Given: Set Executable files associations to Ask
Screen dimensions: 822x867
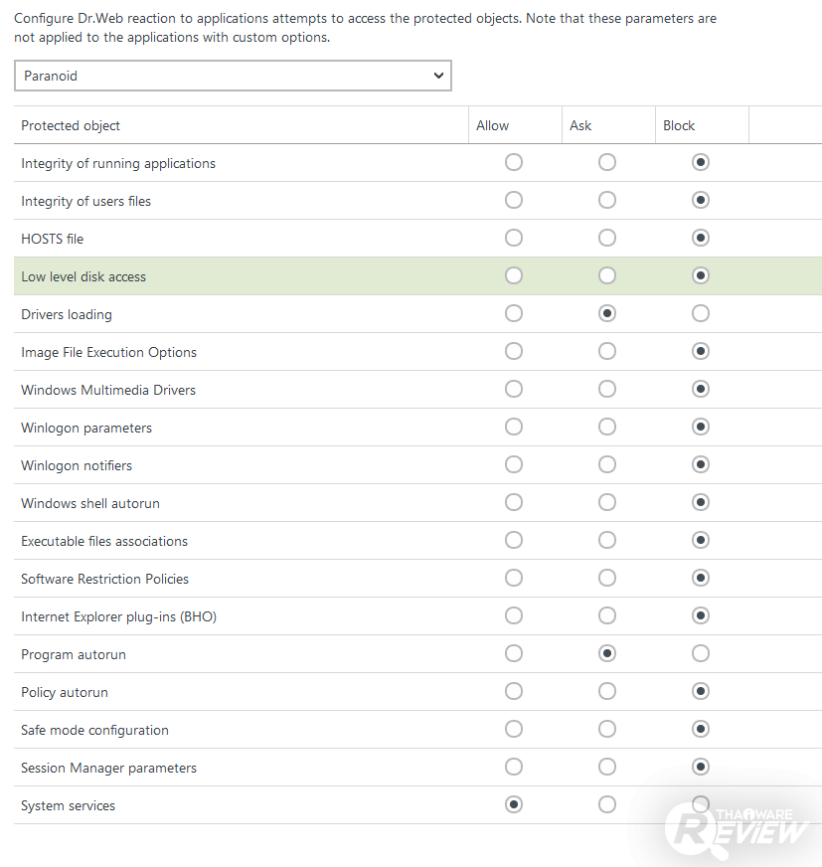Looking at the screenshot, I should coord(607,540).
